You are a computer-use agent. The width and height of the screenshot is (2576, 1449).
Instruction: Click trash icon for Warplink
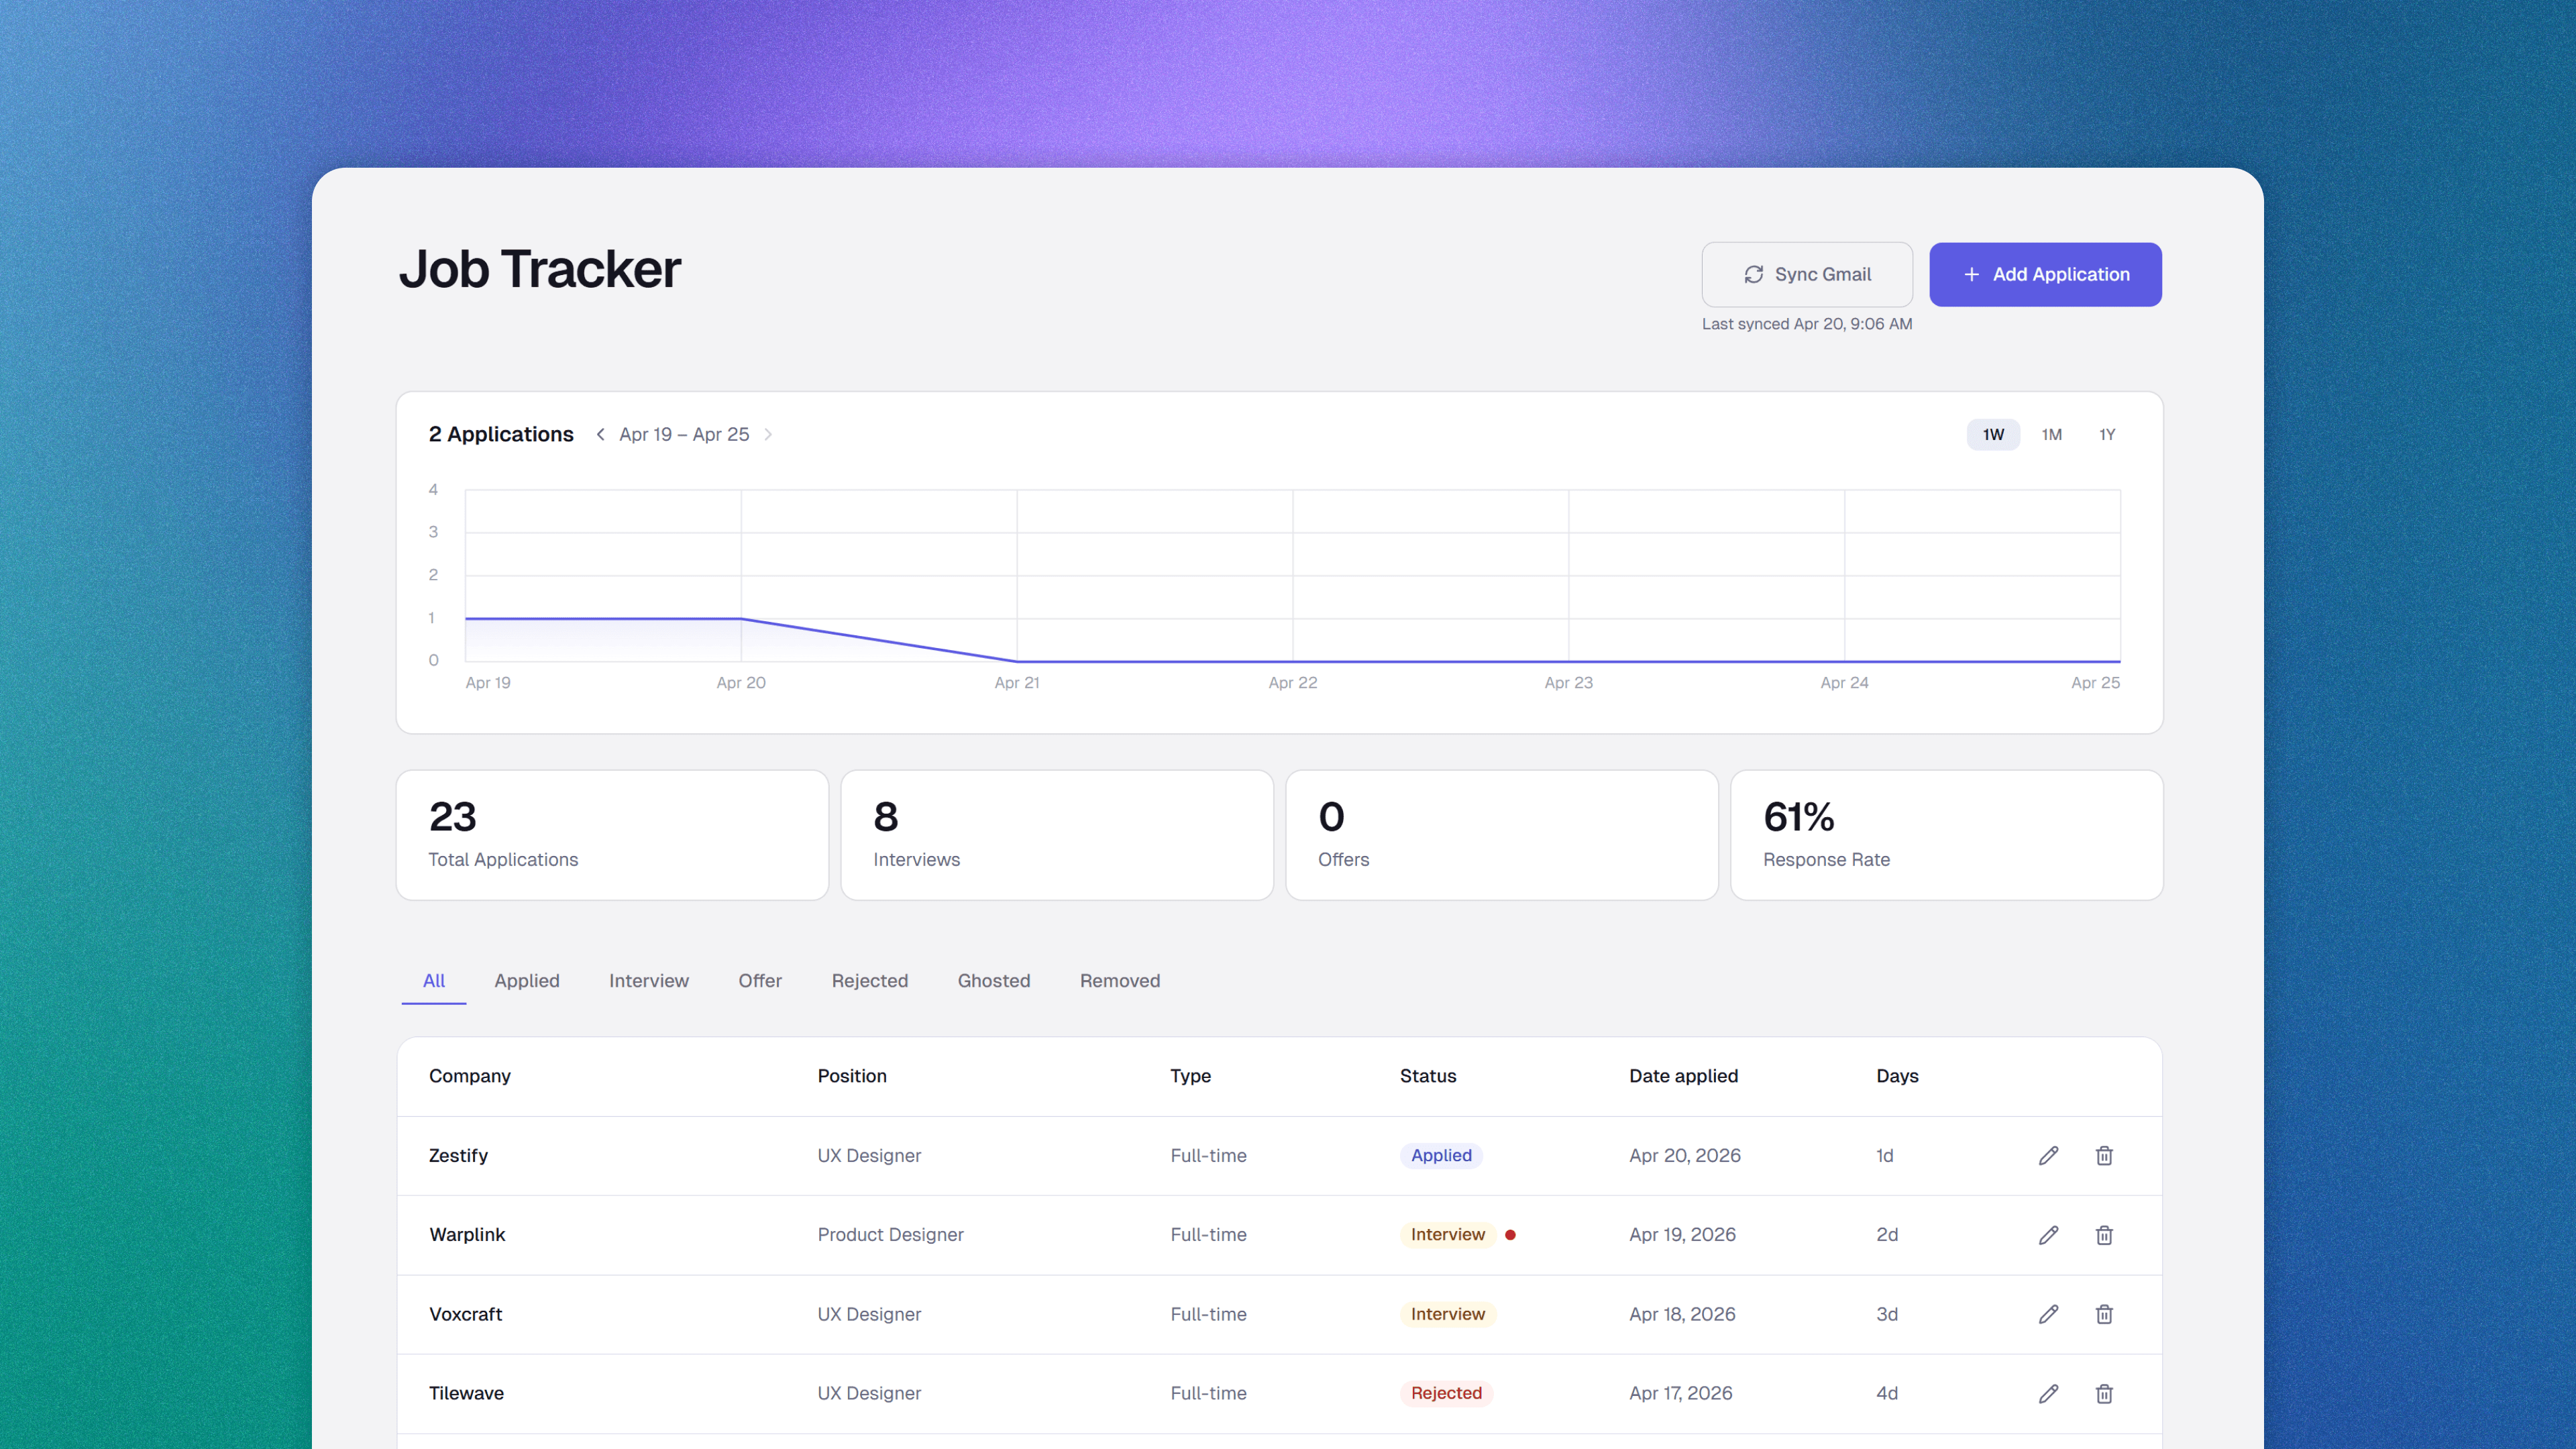click(2104, 1235)
